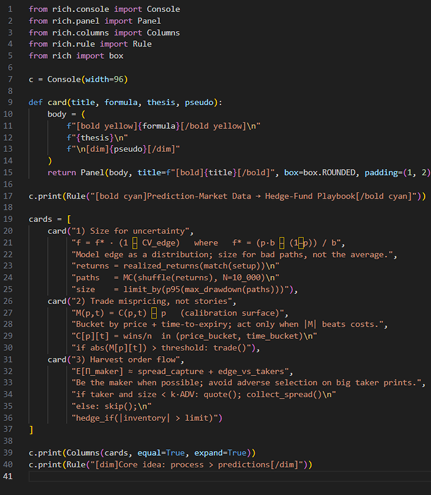Click the "formula" parameter in card definition
Screen dimensions: 431x495
pyautogui.click(x=121, y=103)
